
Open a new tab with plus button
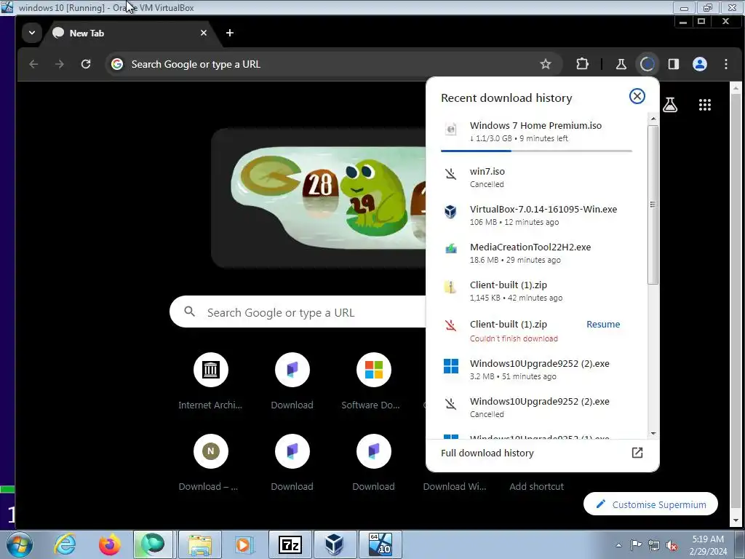[229, 33]
